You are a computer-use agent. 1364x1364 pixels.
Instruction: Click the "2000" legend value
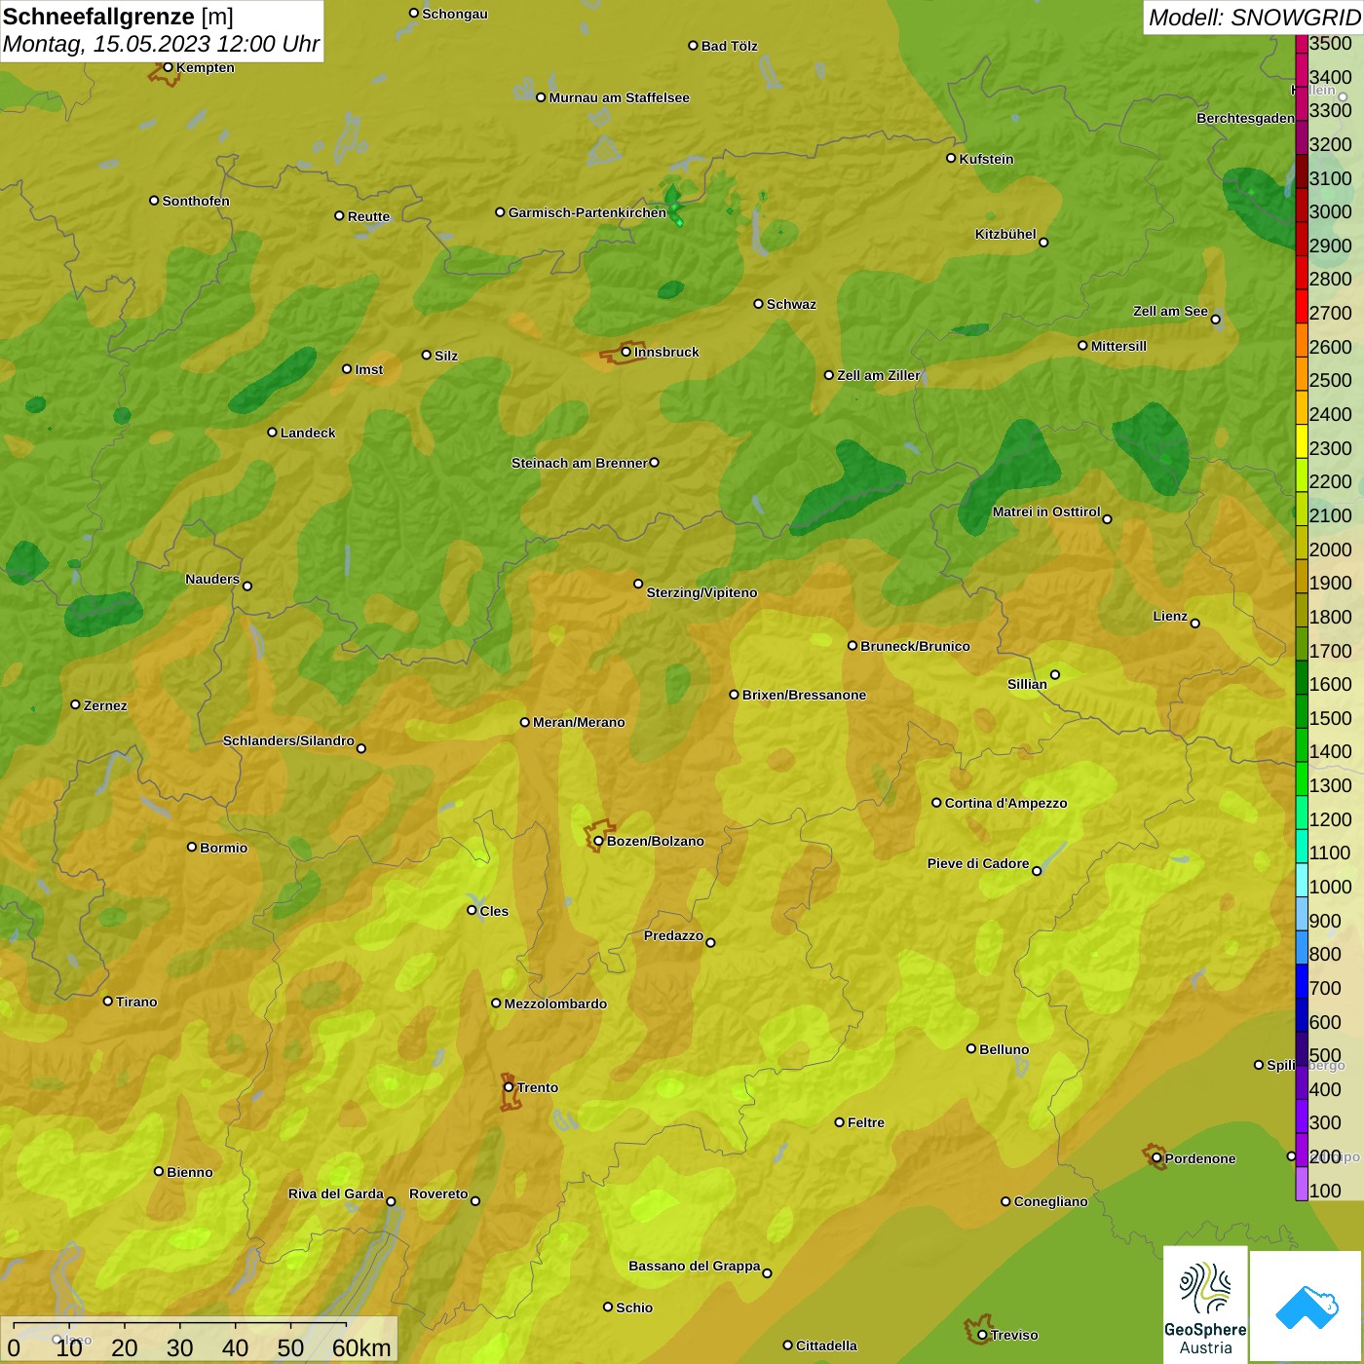coord(1330,549)
